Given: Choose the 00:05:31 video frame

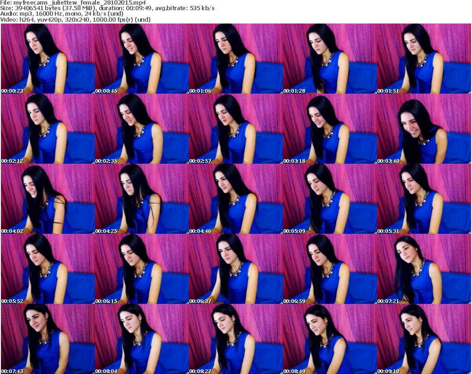Looking at the screenshot, I should click(x=424, y=199).
